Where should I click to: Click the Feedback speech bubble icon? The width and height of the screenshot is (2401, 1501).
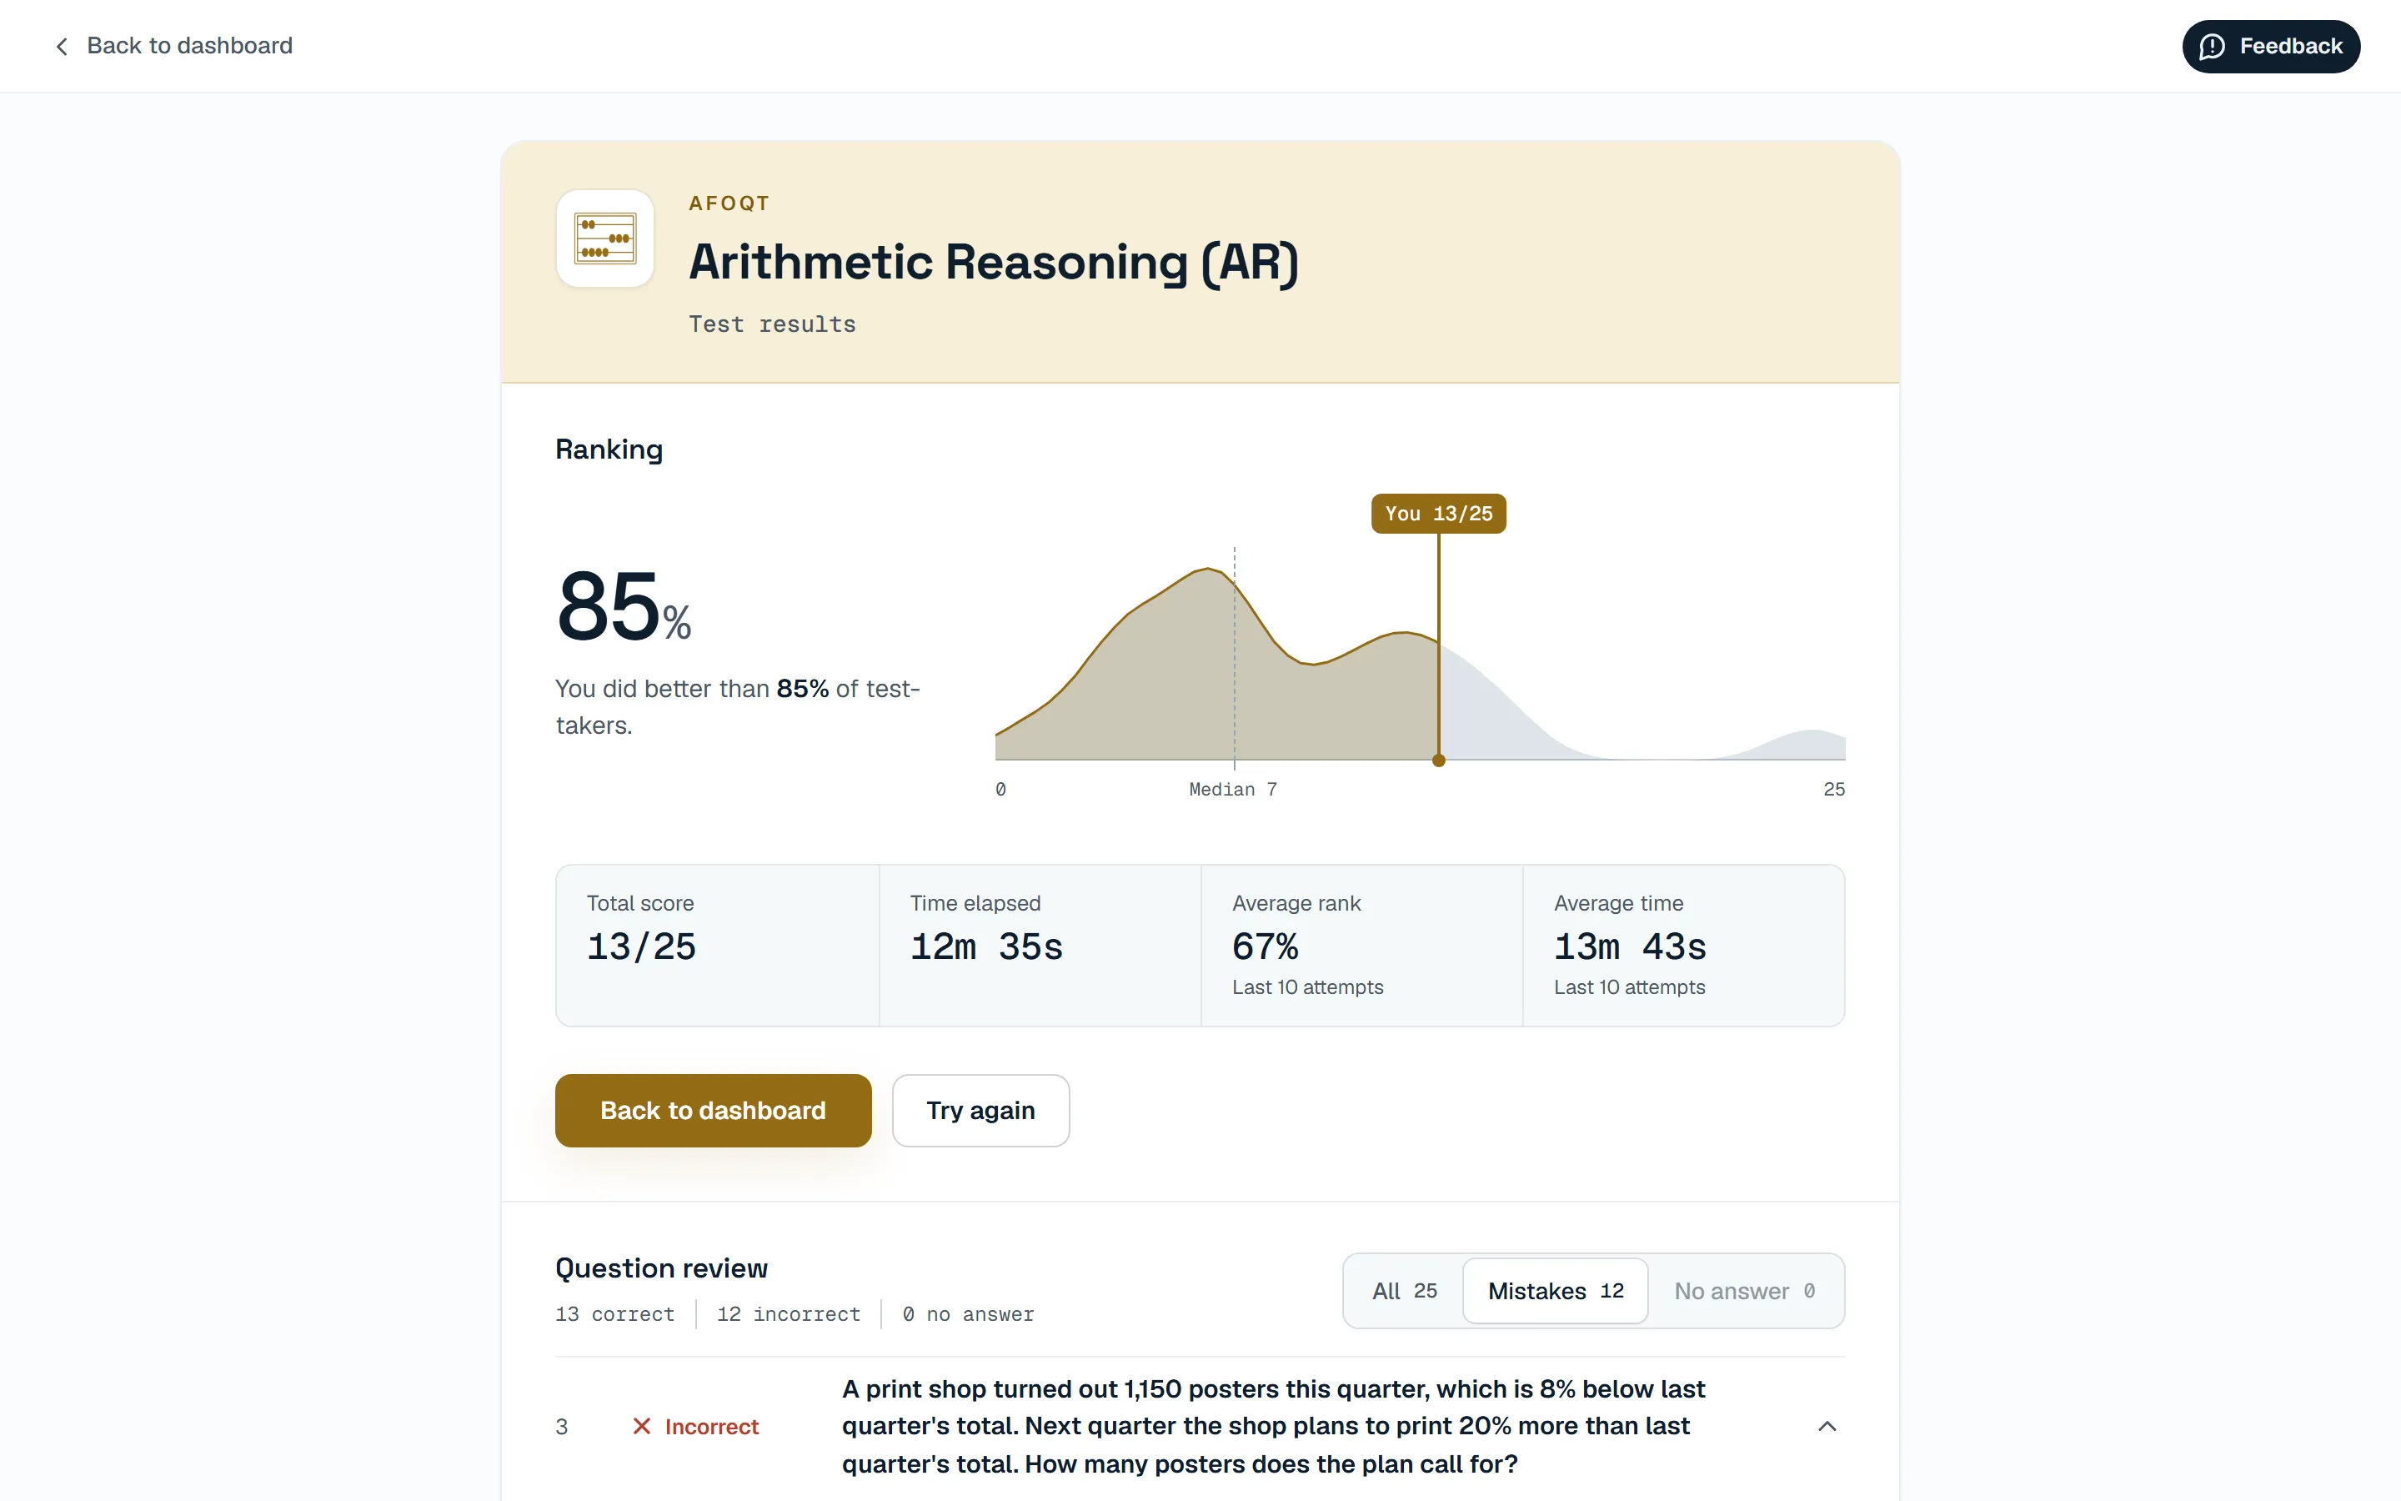pos(2212,47)
